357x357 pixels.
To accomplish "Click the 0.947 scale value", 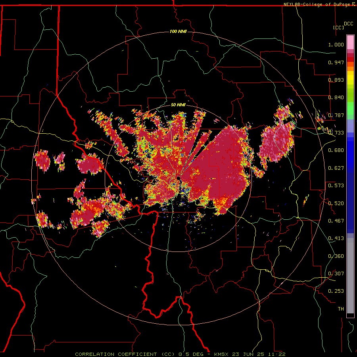I will (x=336, y=62).
